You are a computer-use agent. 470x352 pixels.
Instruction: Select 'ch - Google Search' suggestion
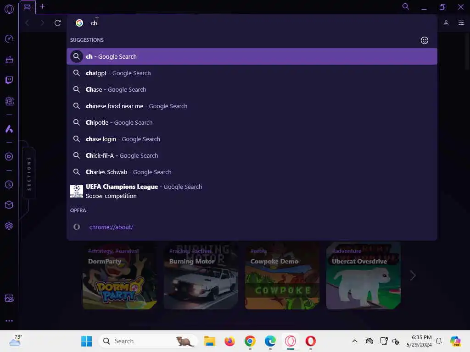pyautogui.click(x=252, y=56)
